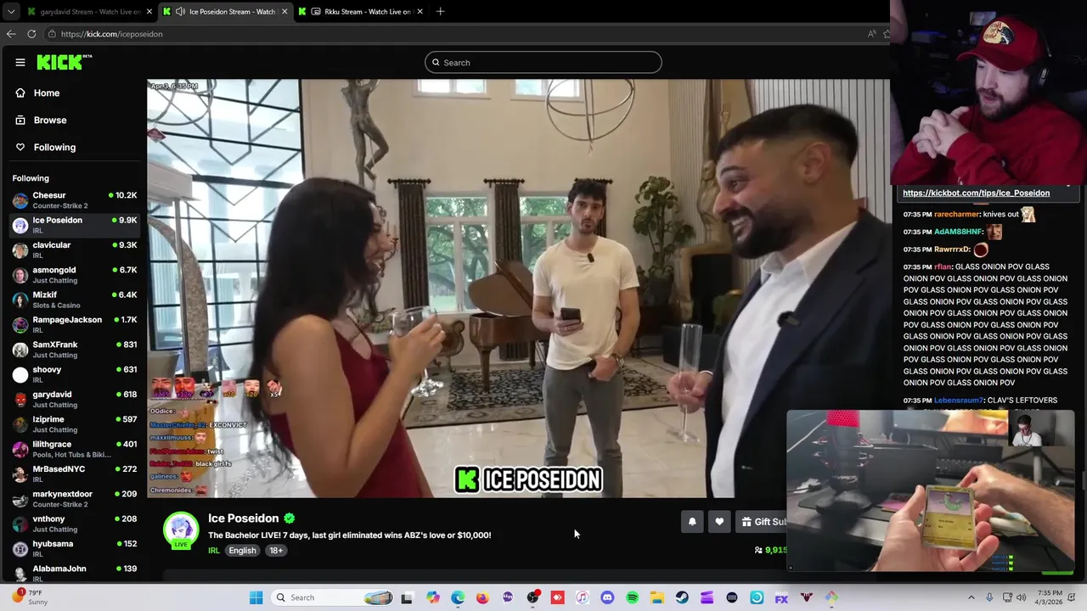Open File Explorer from the taskbar
The width and height of the screenshot is (1087, 611).
point(657,597)
